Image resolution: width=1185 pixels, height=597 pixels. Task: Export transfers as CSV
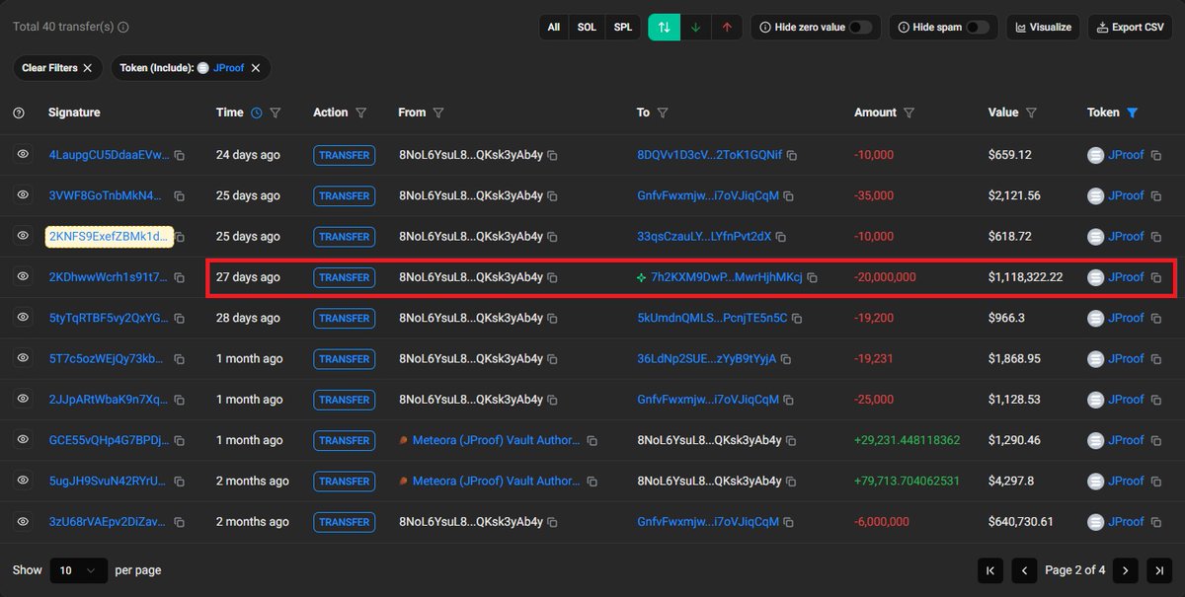click(x=1131, y=28)
